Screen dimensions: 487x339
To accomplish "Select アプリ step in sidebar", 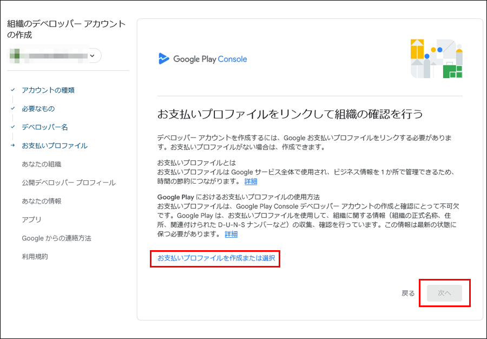I will [32, 220].
